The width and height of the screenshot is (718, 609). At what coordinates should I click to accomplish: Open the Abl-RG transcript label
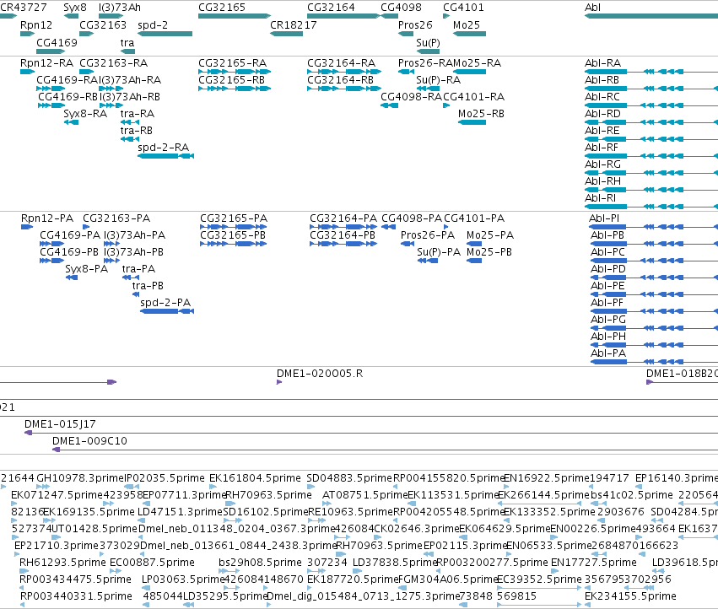coord(602,164)
